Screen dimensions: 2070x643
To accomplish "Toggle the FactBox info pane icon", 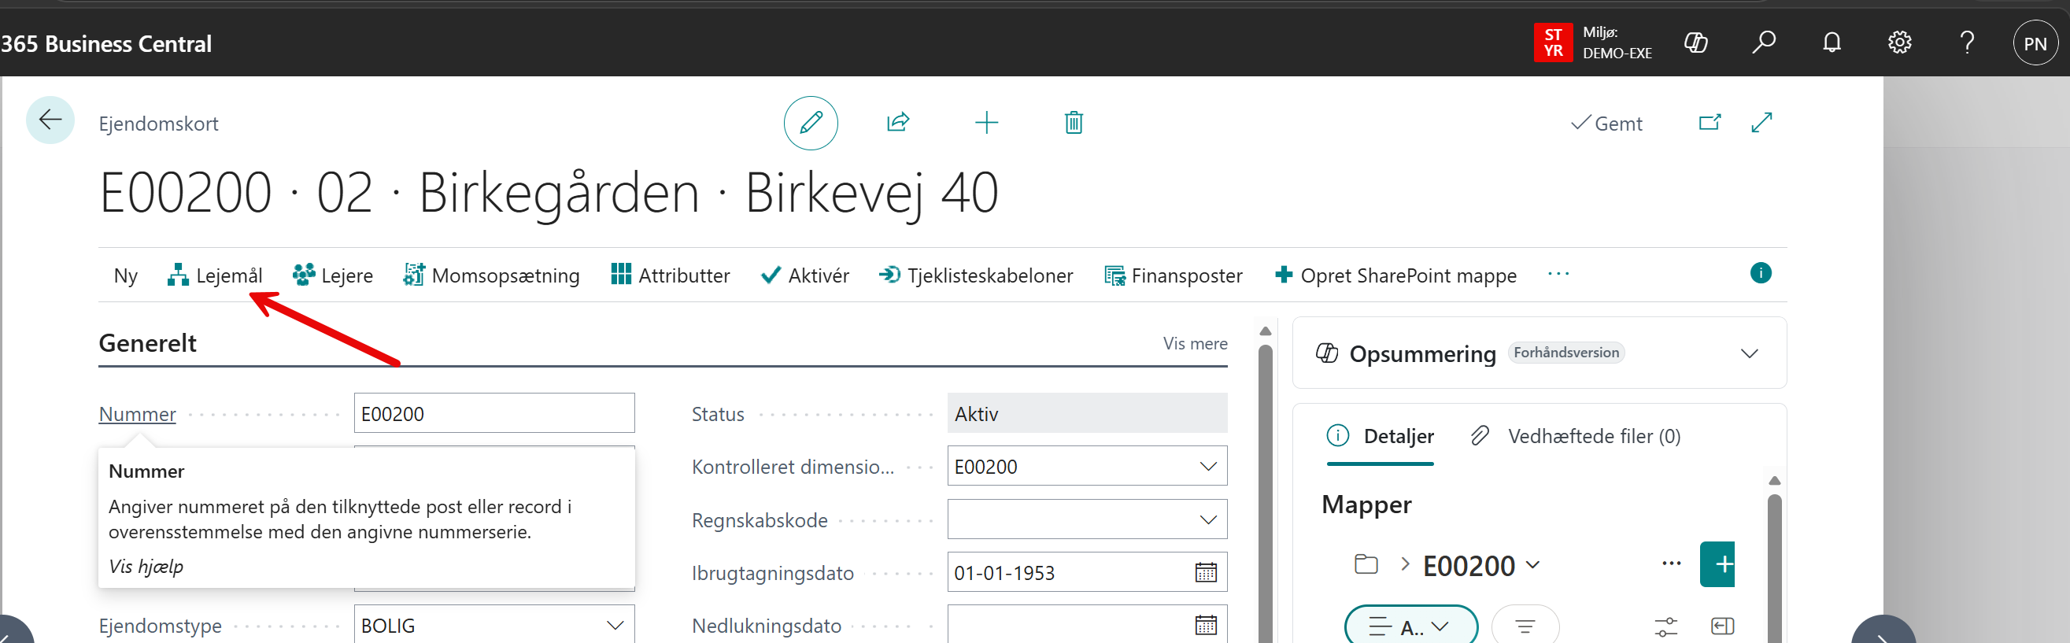I will (1760, 273).
